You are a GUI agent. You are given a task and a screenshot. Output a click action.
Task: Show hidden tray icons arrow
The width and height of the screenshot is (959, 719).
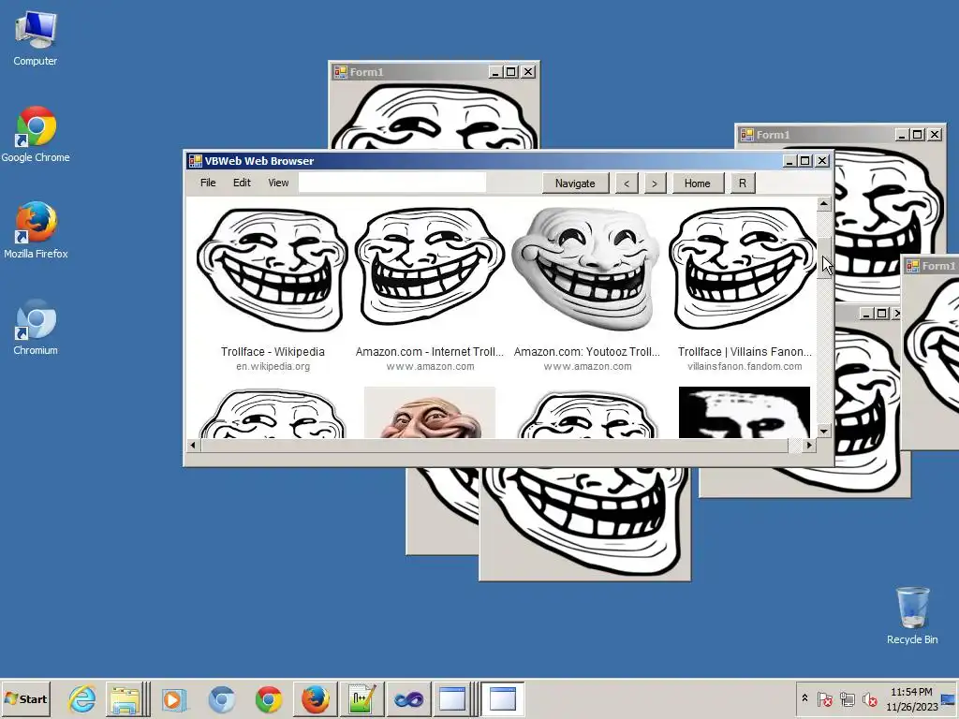[x=804, y=698]
